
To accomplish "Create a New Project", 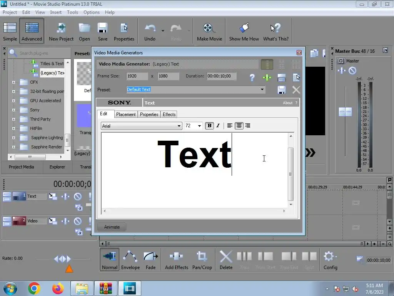I will tap(61, 31).
